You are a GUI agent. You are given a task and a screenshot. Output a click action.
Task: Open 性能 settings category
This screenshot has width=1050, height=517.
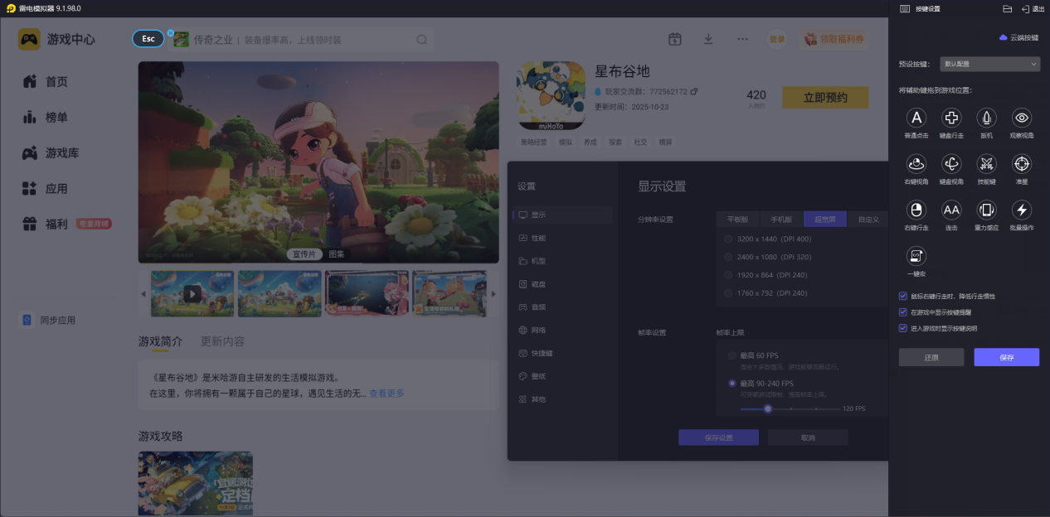coord(562,238)
